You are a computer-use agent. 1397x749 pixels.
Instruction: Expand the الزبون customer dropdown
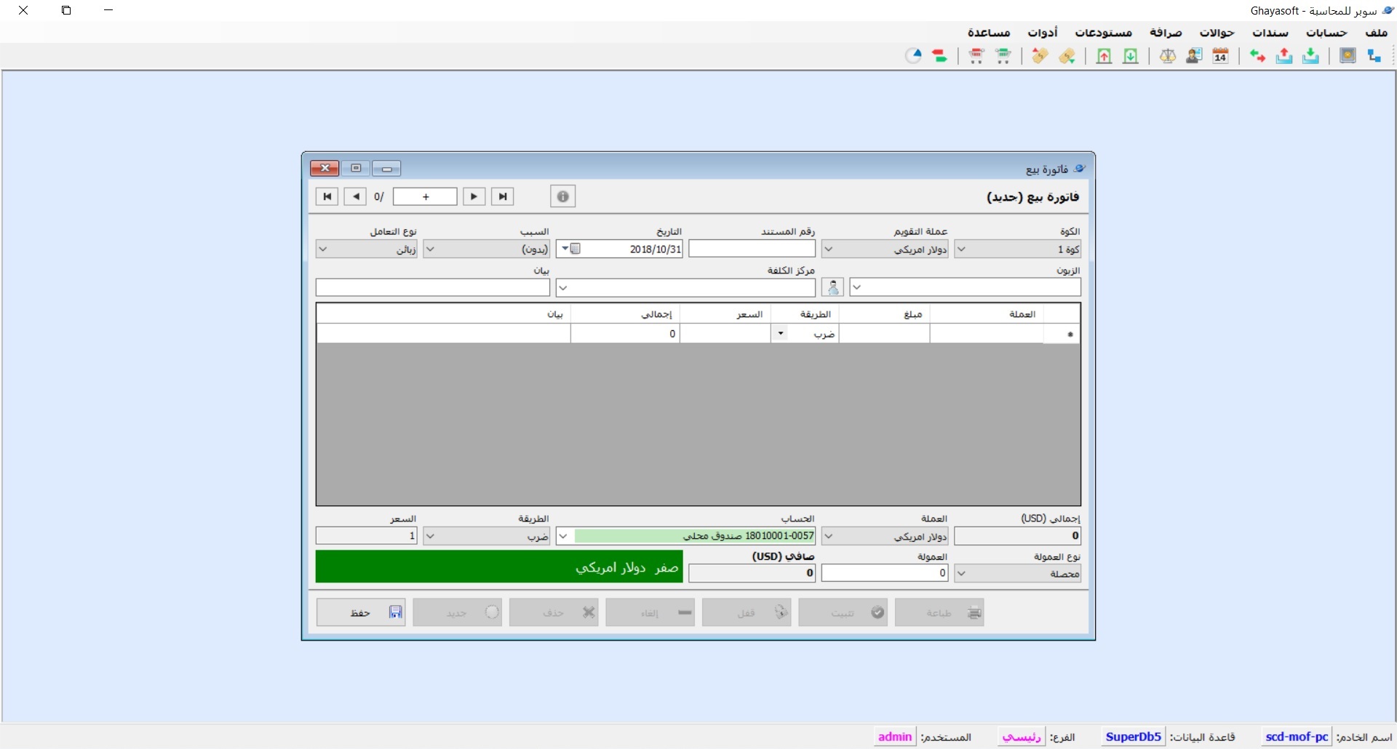click(857, 288)
